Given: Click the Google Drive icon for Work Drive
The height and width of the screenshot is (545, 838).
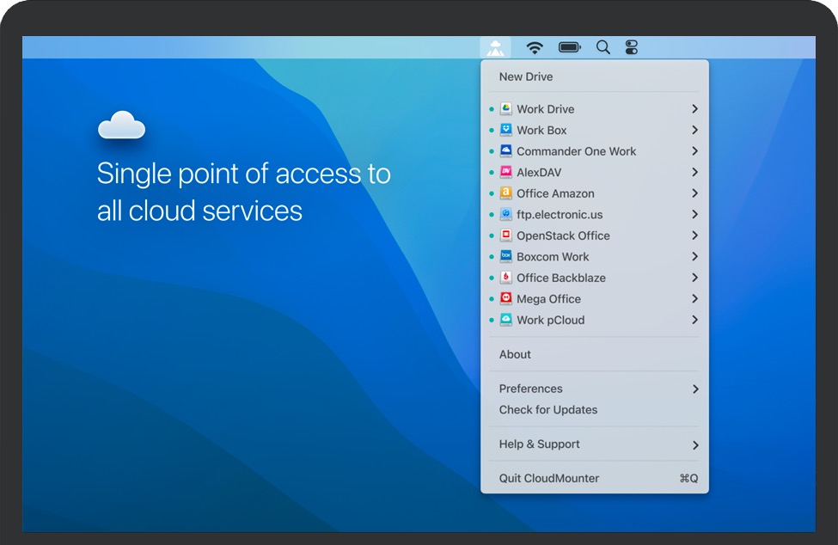Looking at the screenshot, I should coord(505,108).
